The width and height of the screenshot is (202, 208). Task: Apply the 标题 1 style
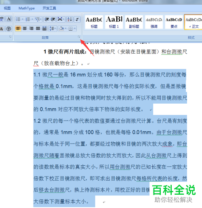coord(114,22)
